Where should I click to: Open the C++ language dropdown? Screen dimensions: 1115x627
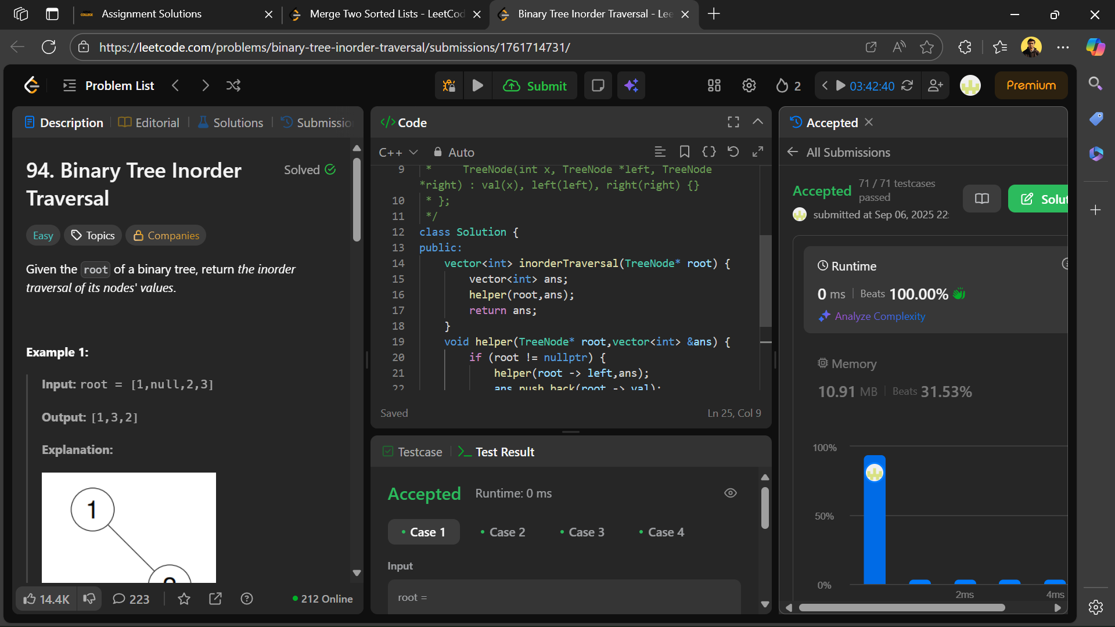pyautogui.click(x=398, y=152)
